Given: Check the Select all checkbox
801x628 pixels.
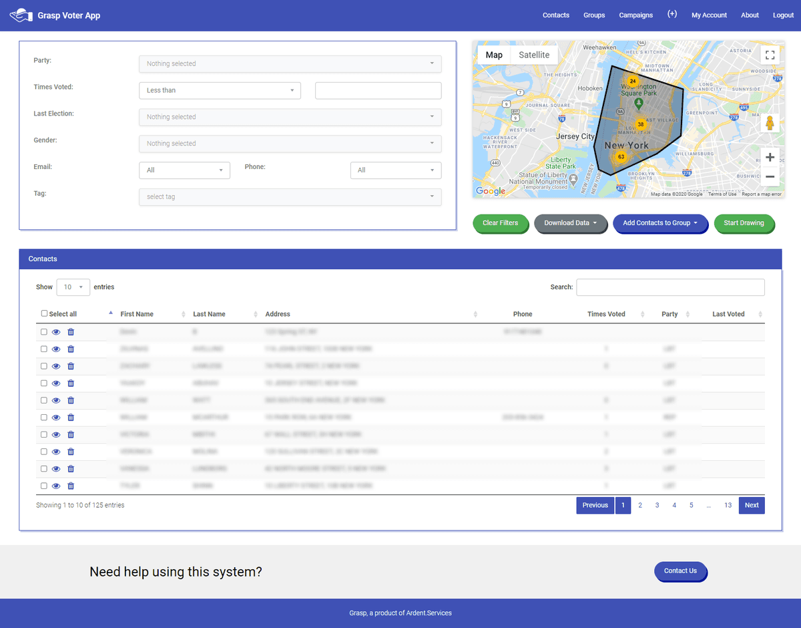Looking at the screenshot, I should [x=45, y=313].
